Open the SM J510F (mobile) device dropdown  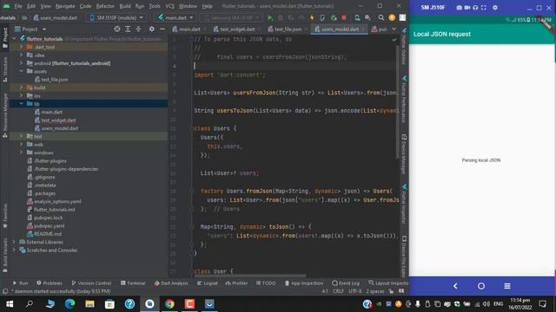(x=116, y=17)
